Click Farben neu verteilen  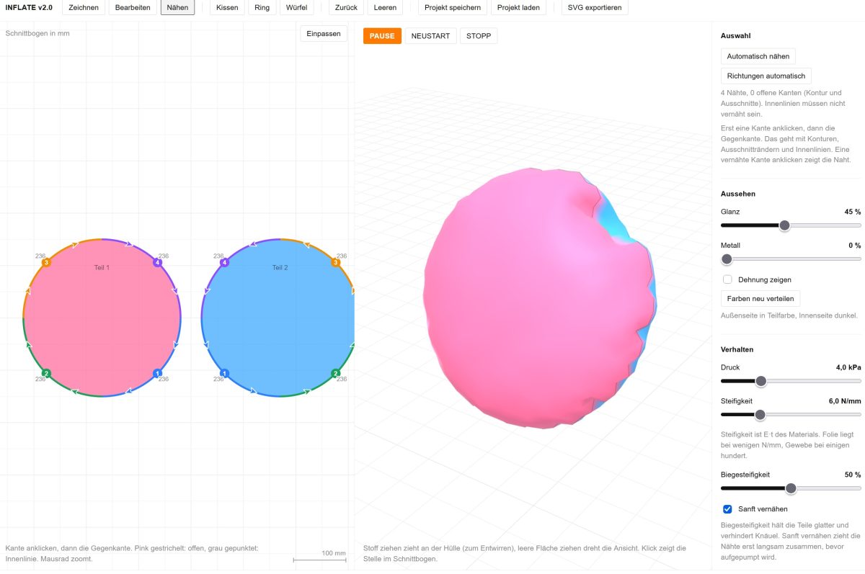point(760,298)
